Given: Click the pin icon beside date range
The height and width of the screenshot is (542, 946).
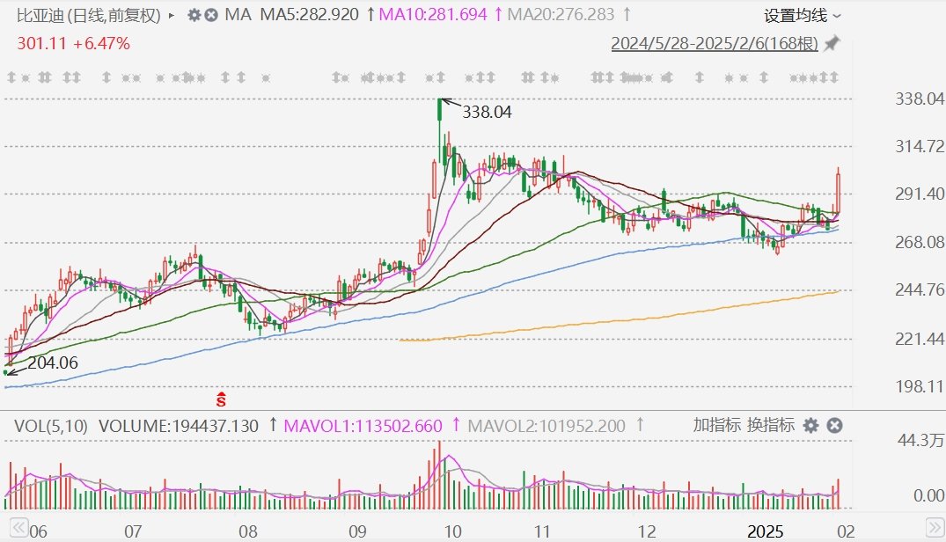Looking at the screenshot, I should point(832,43).
